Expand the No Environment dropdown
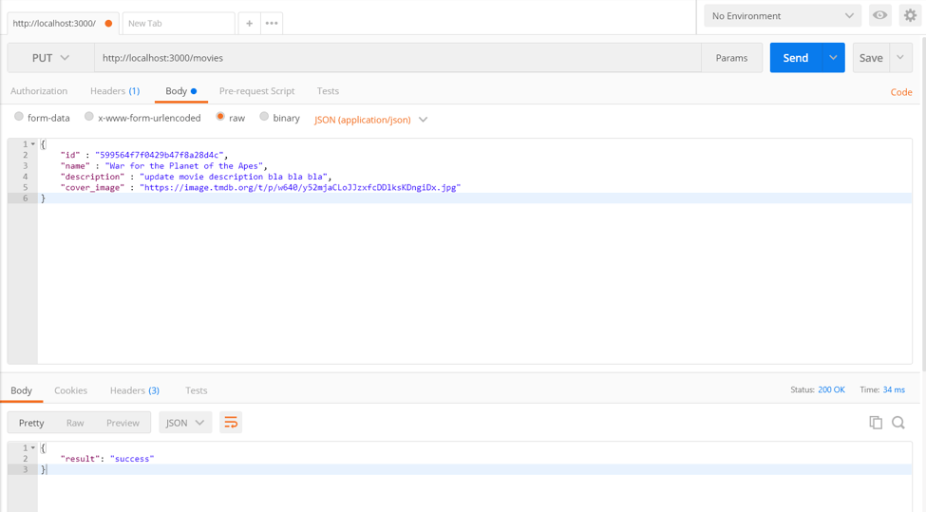The height and width of the screenshot is (512, 926). coord(782,16)
